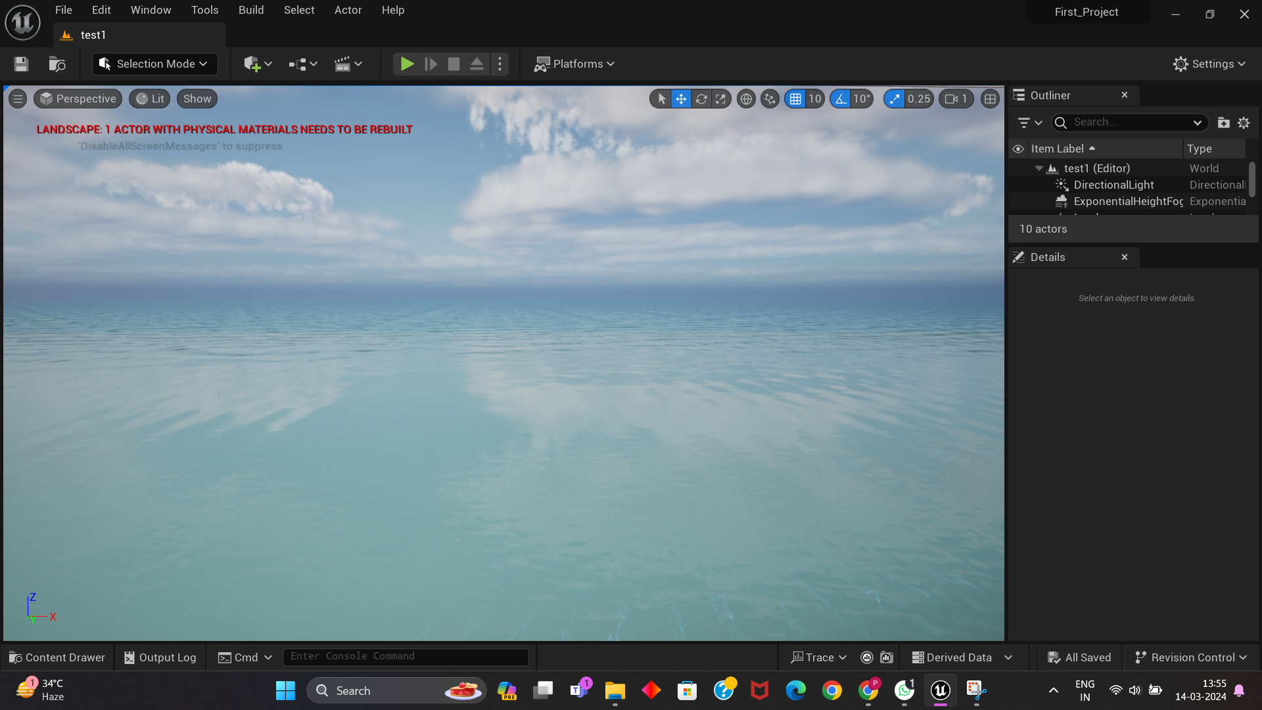Select the Save Current Level icon
The width and height of the screenshot is (1262, 710).
(20, 64)
